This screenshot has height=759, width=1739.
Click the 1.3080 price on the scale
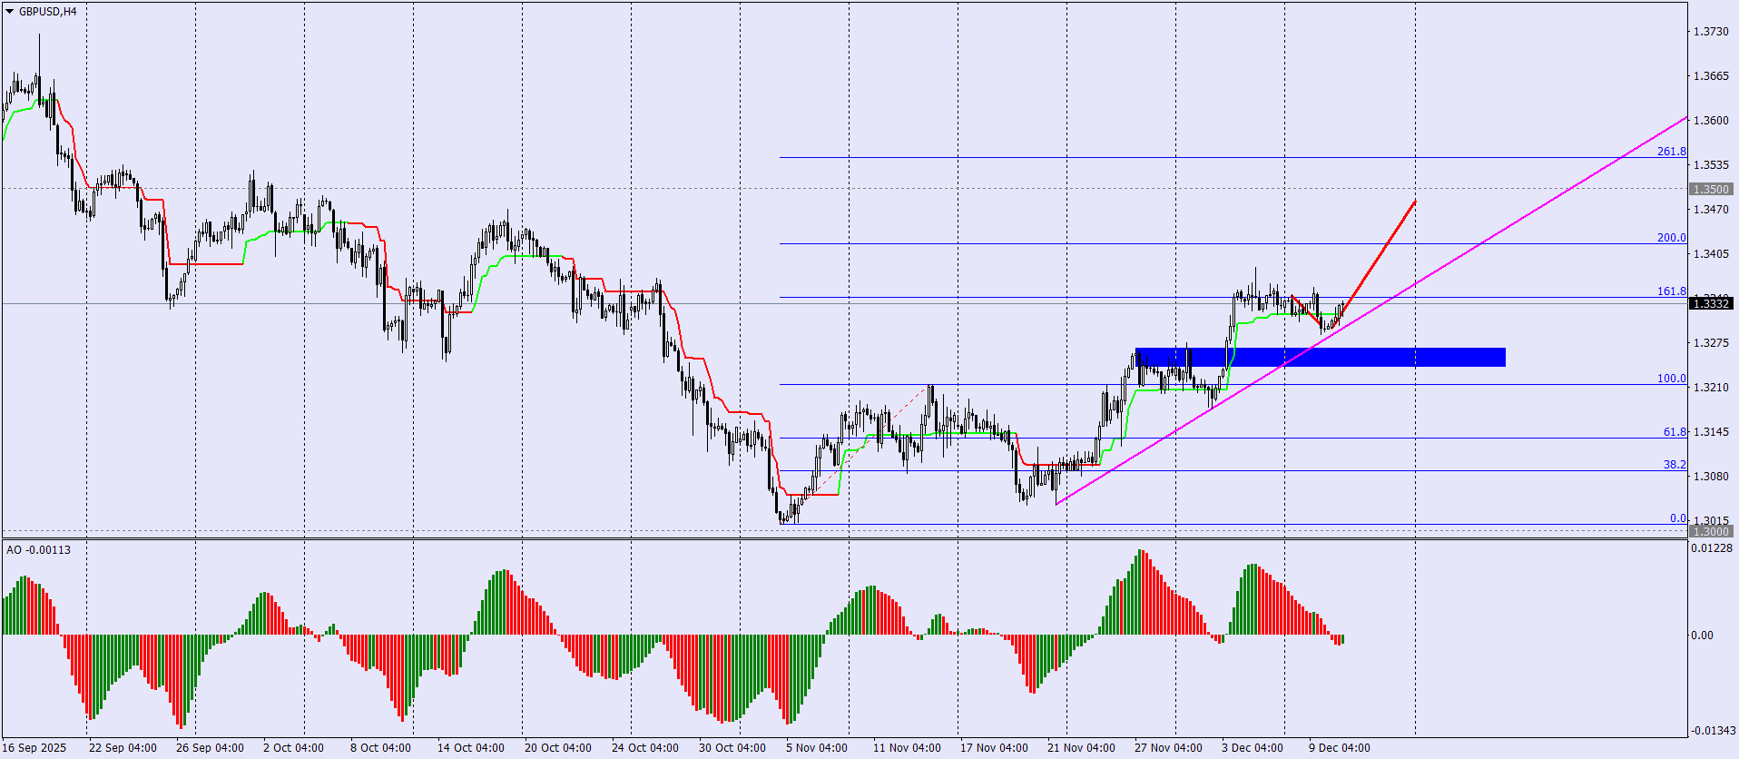click(1711, 477)
